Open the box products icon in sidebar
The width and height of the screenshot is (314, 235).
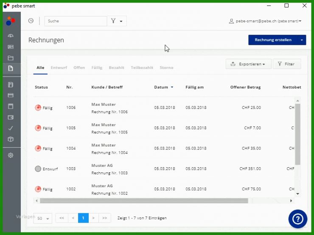(11, 139)
